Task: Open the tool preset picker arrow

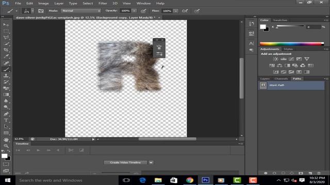Action: tap(16, 11)
